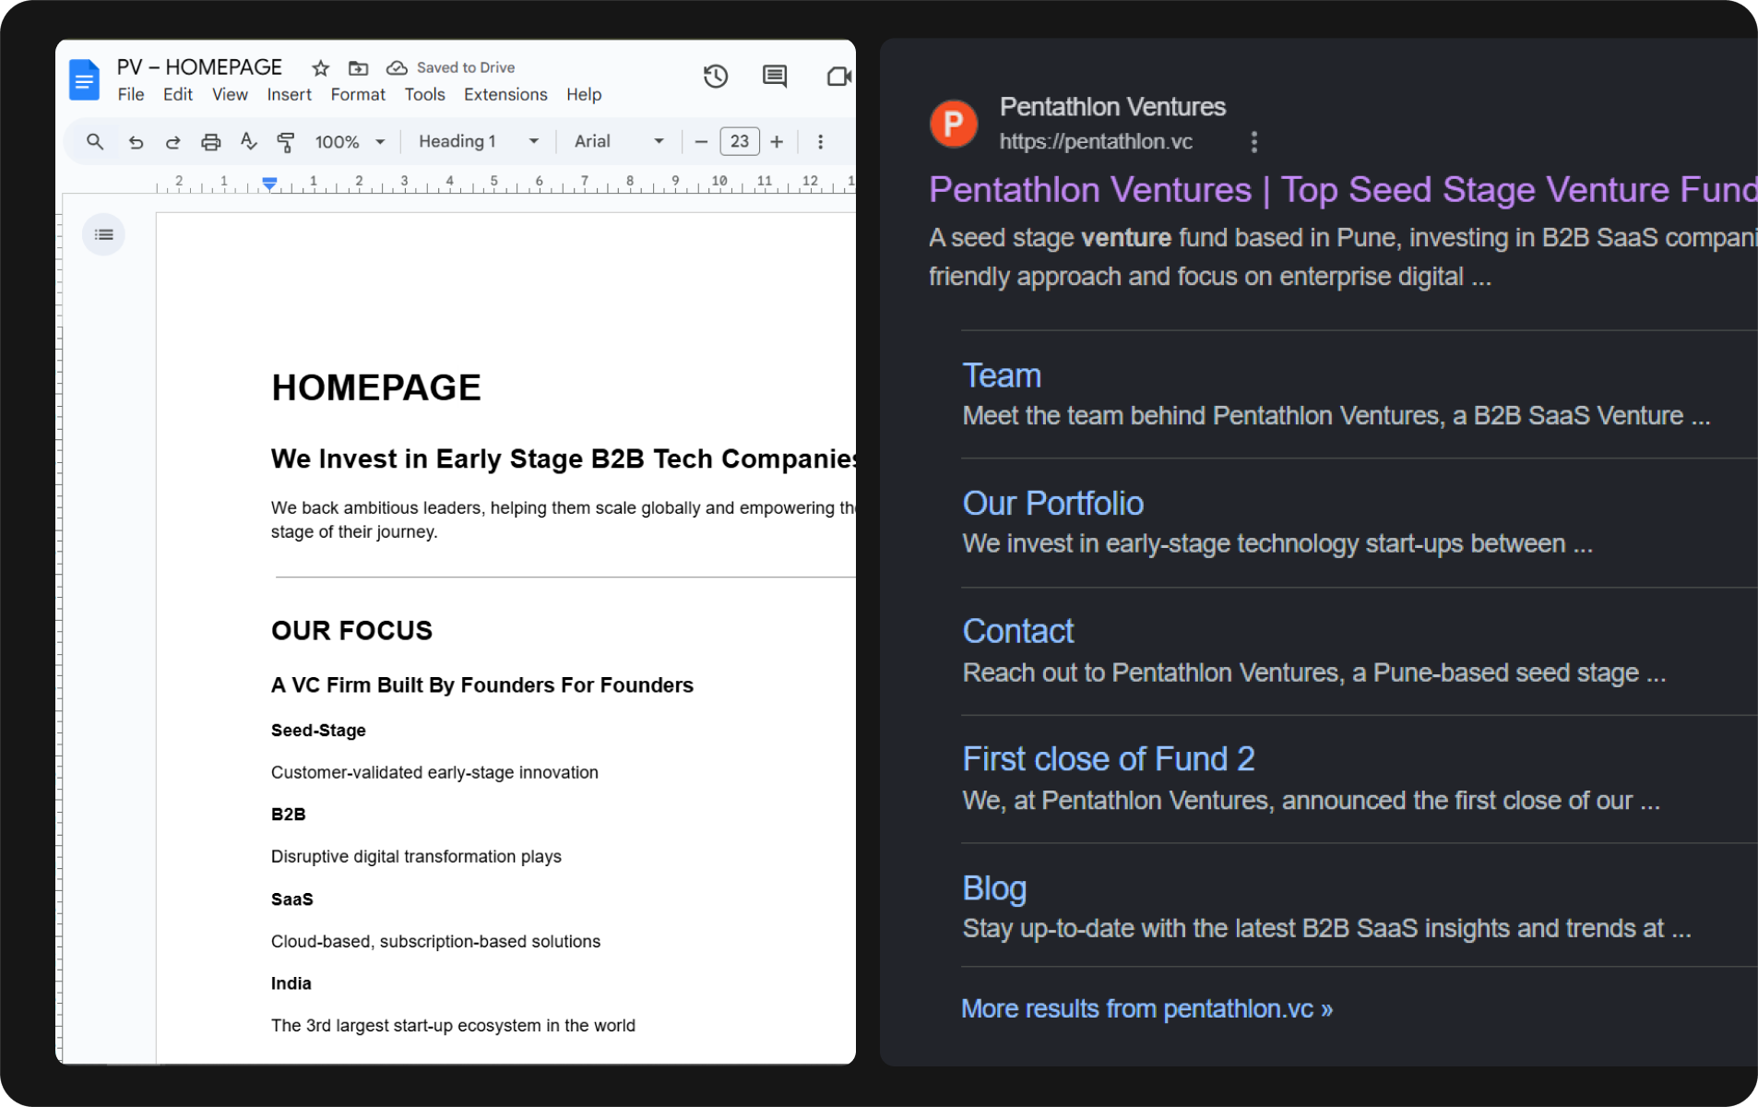Image resolution: width=1758 pixels, height=1107 pixels.
Task: Open First close of Fund 2 link
Action: [1109, 759]
